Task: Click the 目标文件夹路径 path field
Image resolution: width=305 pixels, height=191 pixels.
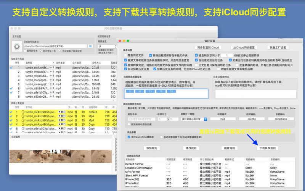Action: 55,46
